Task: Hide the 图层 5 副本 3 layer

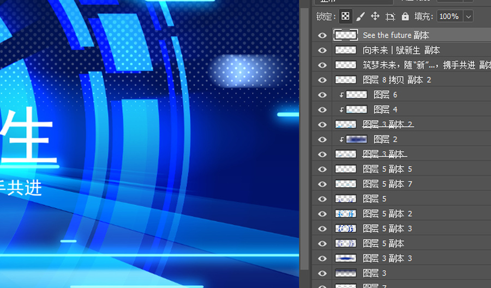Action: pyautogui.click(x=322, y=229)
